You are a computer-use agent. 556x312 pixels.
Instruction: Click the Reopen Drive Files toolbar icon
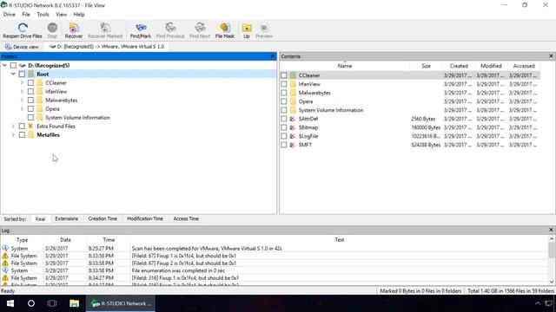point(23,28)
